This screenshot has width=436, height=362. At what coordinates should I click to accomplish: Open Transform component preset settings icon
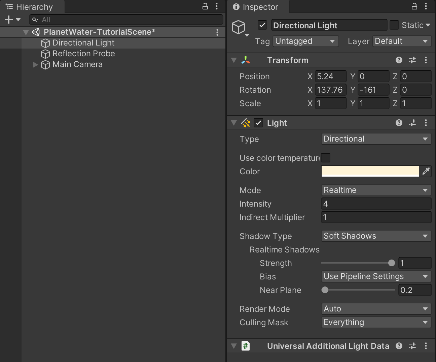[412, 60]
